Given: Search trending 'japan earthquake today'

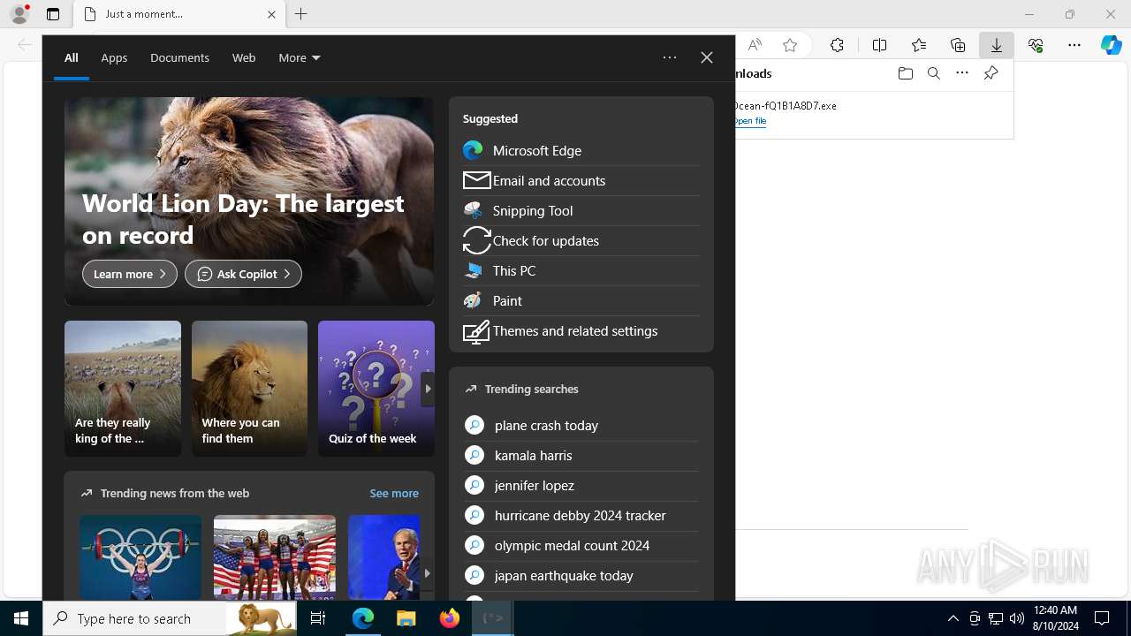Looking at the screenshot, I should click(581, 575).
